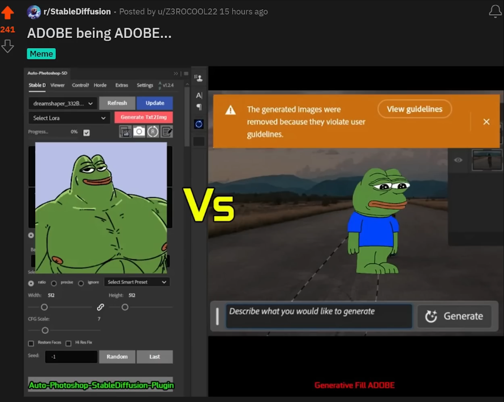
Task: Open the Select Smart Preset dropdown
Action: tap(137, 282)
